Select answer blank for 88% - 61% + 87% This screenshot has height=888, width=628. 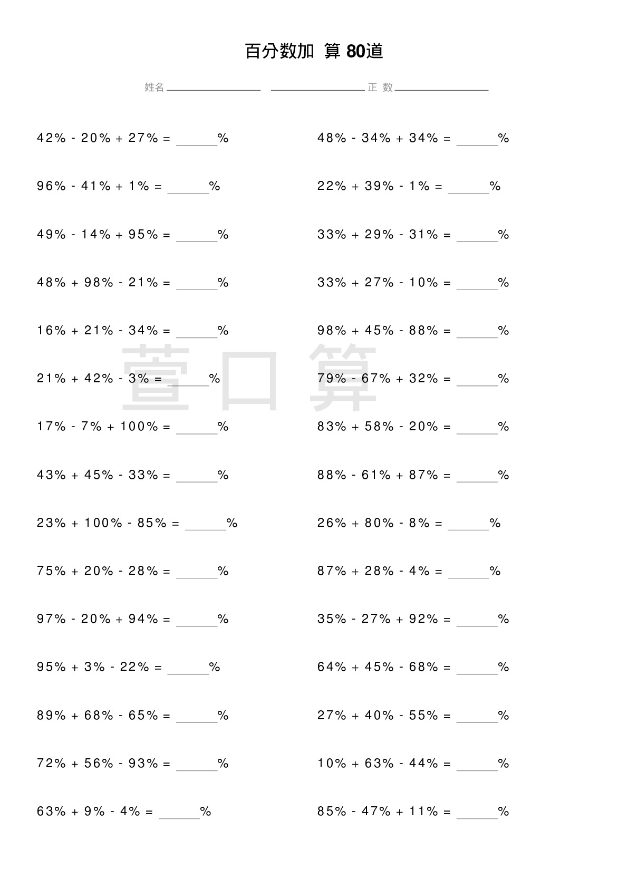coord(477,476)
